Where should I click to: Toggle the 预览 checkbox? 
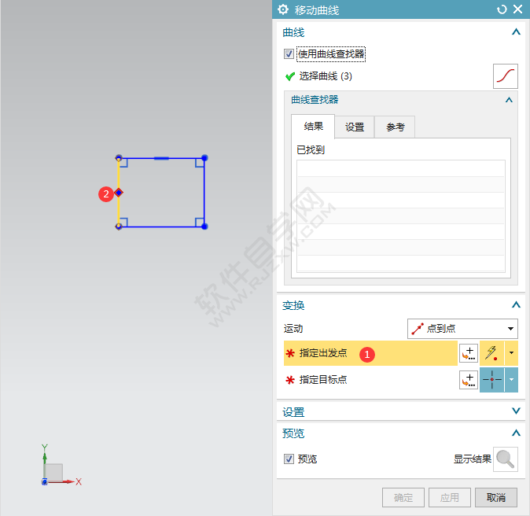(x=289, y=459)
